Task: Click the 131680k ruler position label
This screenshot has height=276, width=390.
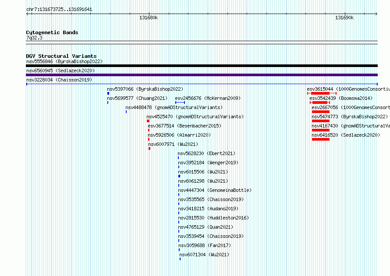Action: [x=149, y=18]
